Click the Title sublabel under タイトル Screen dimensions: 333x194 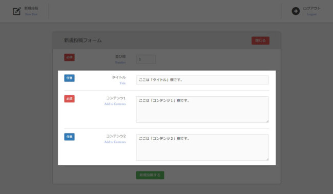click(x=122, y=83)
